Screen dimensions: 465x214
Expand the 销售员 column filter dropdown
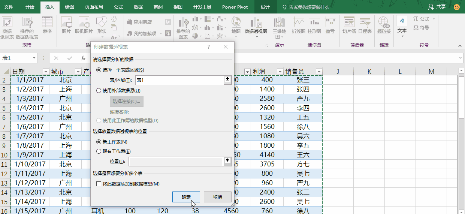[x=318, y=72]
